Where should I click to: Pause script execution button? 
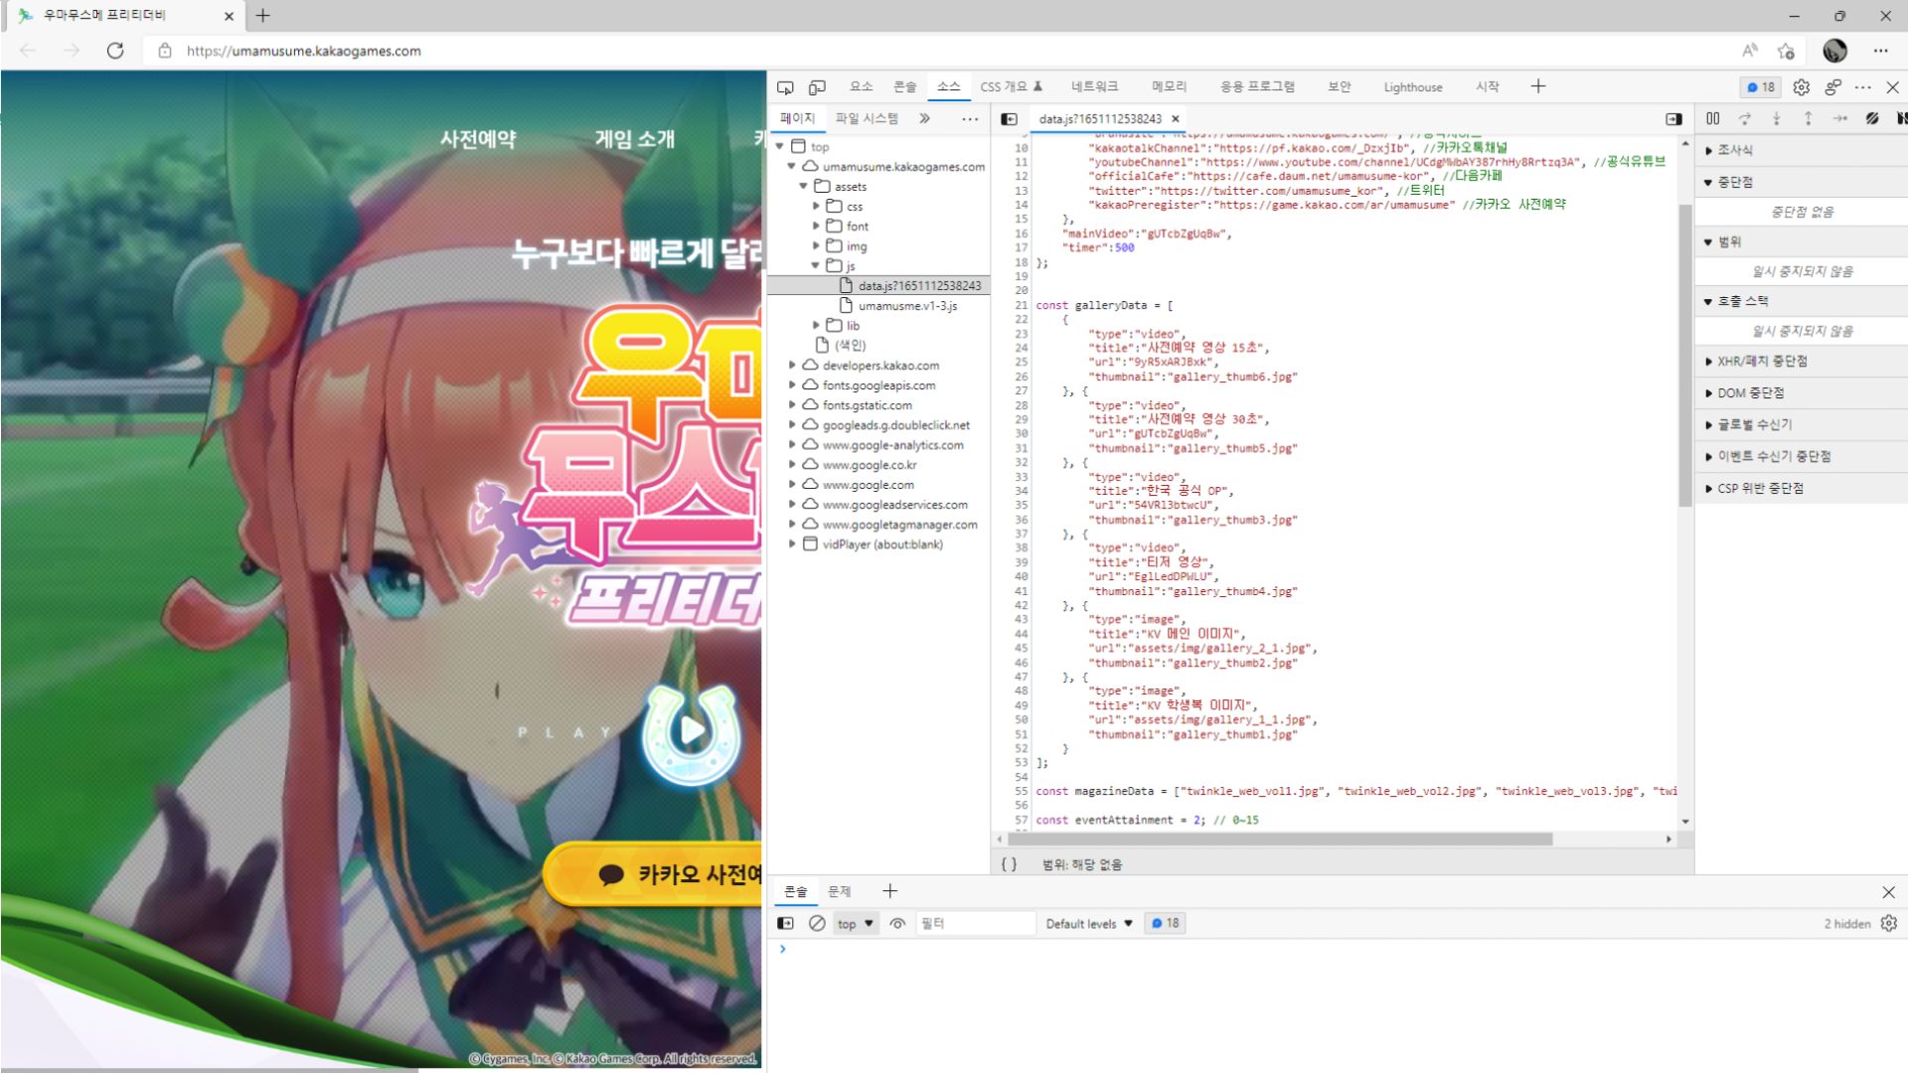pyautogui.click(x=1713, y=118)
